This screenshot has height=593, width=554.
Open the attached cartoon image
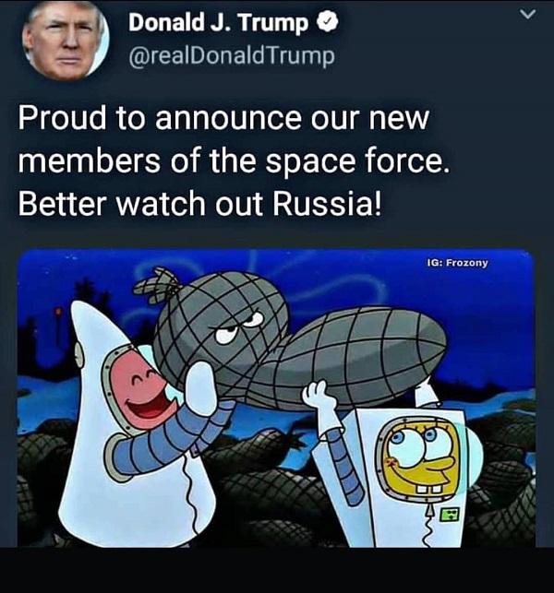click(x=276, y=398)
